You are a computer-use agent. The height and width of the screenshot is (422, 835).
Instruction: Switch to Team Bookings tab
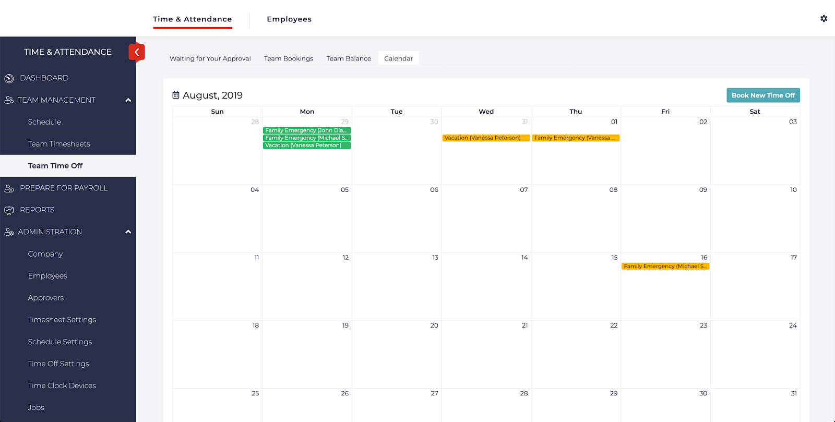pos(288,58)
